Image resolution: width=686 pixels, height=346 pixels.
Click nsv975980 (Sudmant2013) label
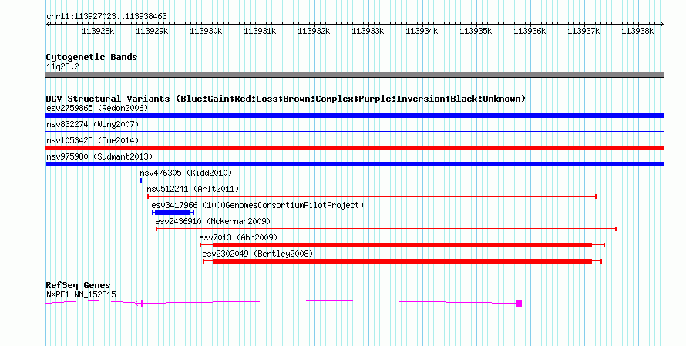click(x=99, y=156)
